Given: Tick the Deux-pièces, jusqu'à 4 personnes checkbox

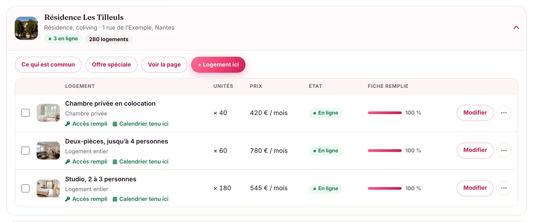Looking at the screenshot, I should coord(26,151).
